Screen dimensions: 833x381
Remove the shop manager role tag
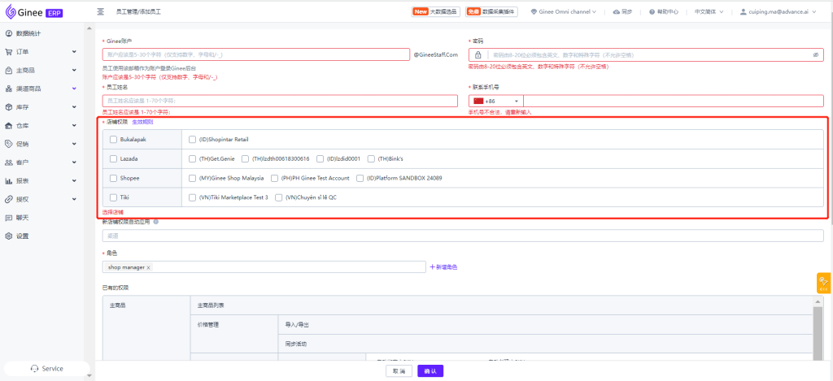coord(148,267)
